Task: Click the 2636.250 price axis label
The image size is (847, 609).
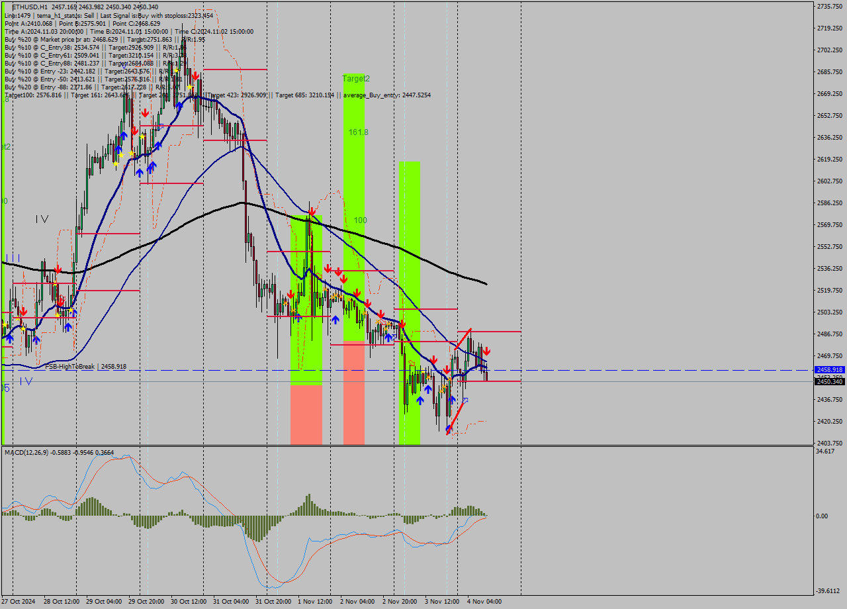Action: point(829,137)
